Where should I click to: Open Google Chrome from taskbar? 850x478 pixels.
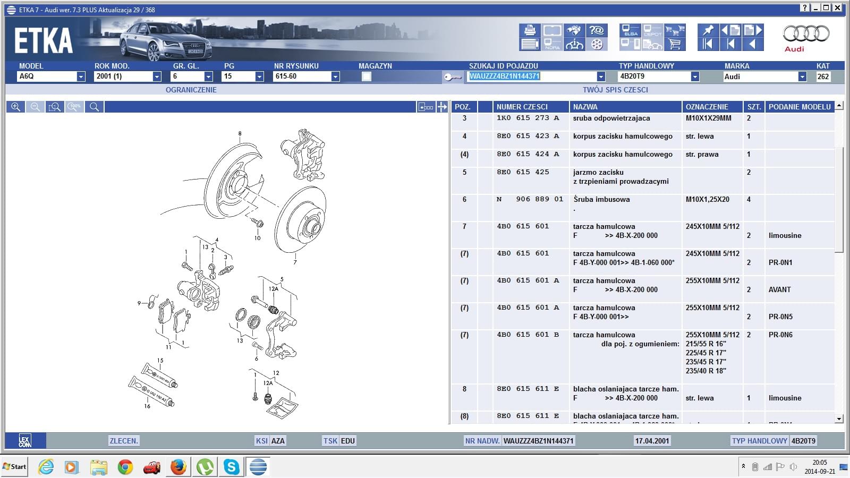[x=125, y=467]
